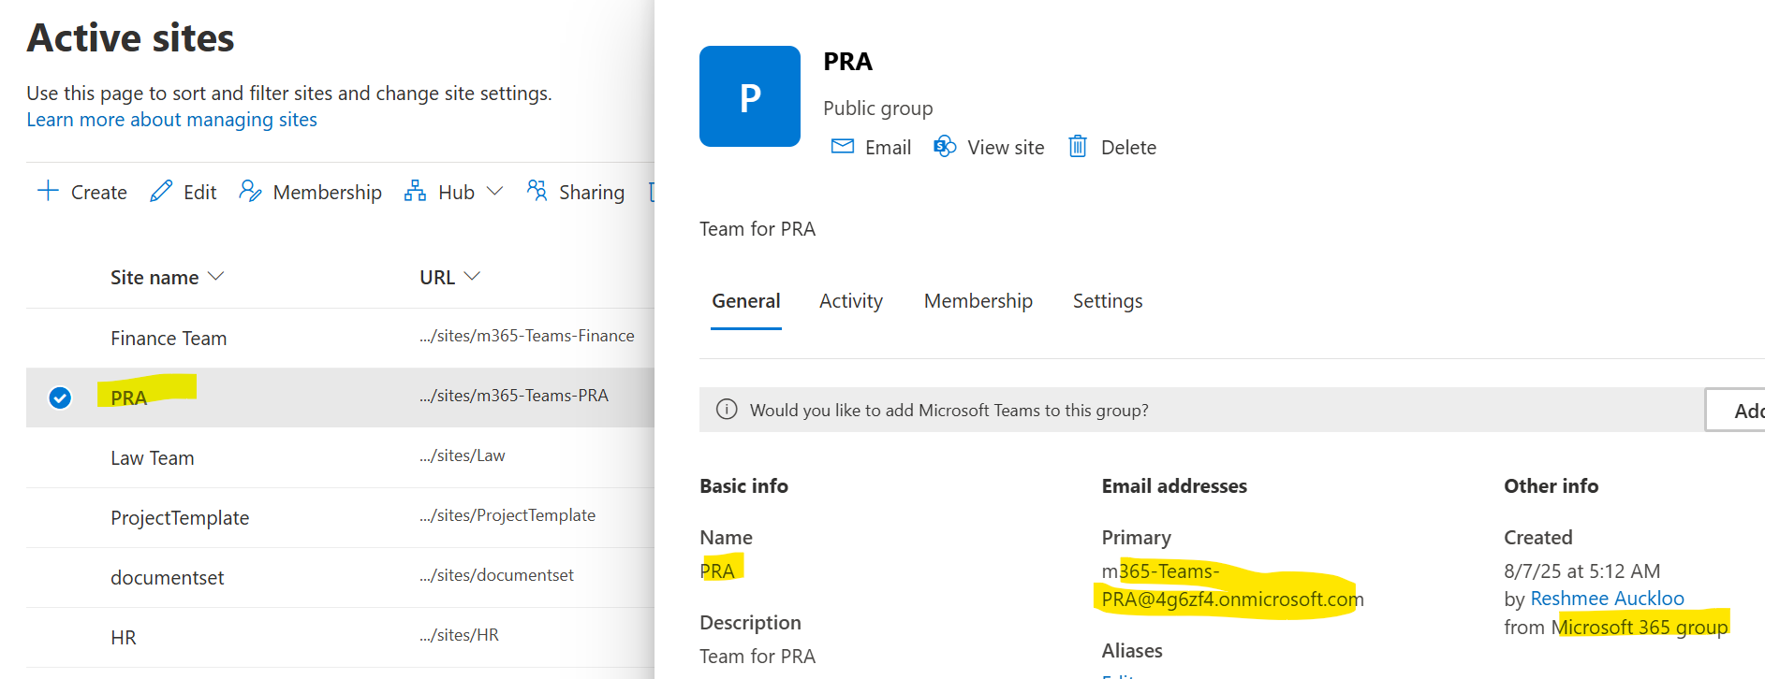The height and width of the screenshot is (679, 1765).
Task: Open Learn more about managing sites link
Action: pyautogui.click(x=171, y=120)
